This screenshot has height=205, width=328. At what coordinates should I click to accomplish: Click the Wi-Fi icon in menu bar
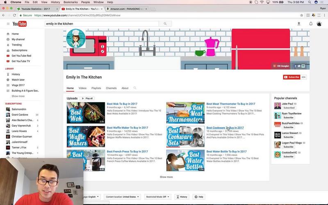[262, 2]
